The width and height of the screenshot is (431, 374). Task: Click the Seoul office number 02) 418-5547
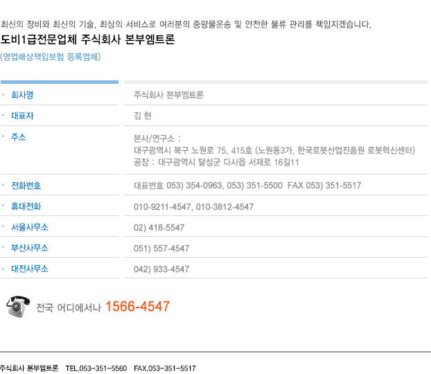pos(159,227)
